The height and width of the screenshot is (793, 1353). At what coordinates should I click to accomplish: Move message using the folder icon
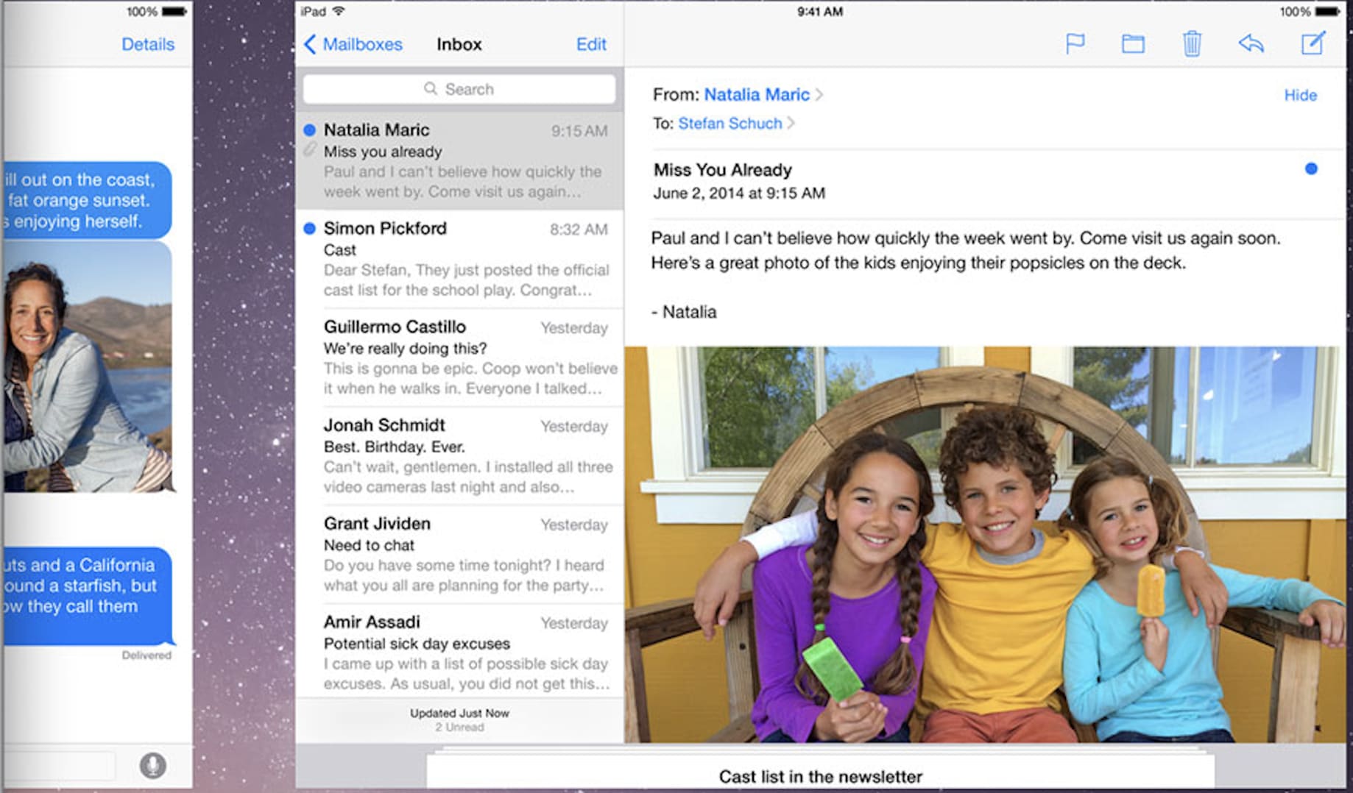(1133, 44)
